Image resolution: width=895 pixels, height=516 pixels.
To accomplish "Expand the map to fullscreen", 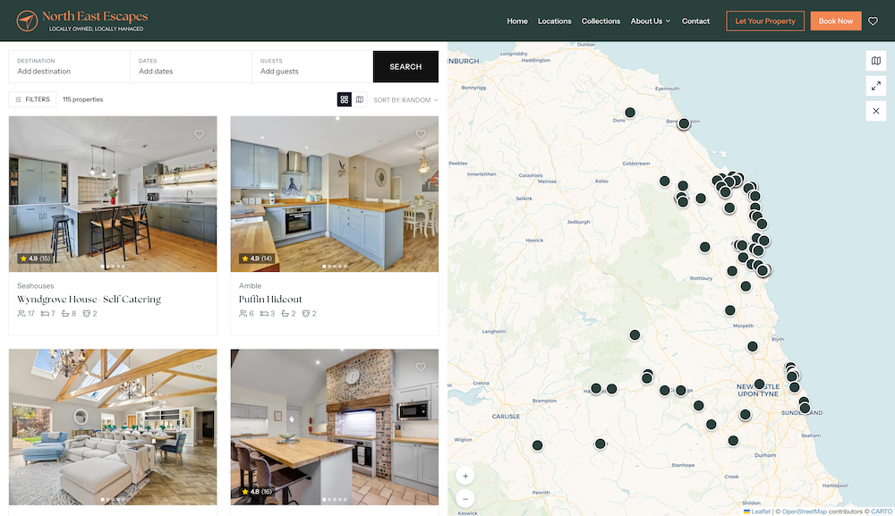I will pos(876,86).
